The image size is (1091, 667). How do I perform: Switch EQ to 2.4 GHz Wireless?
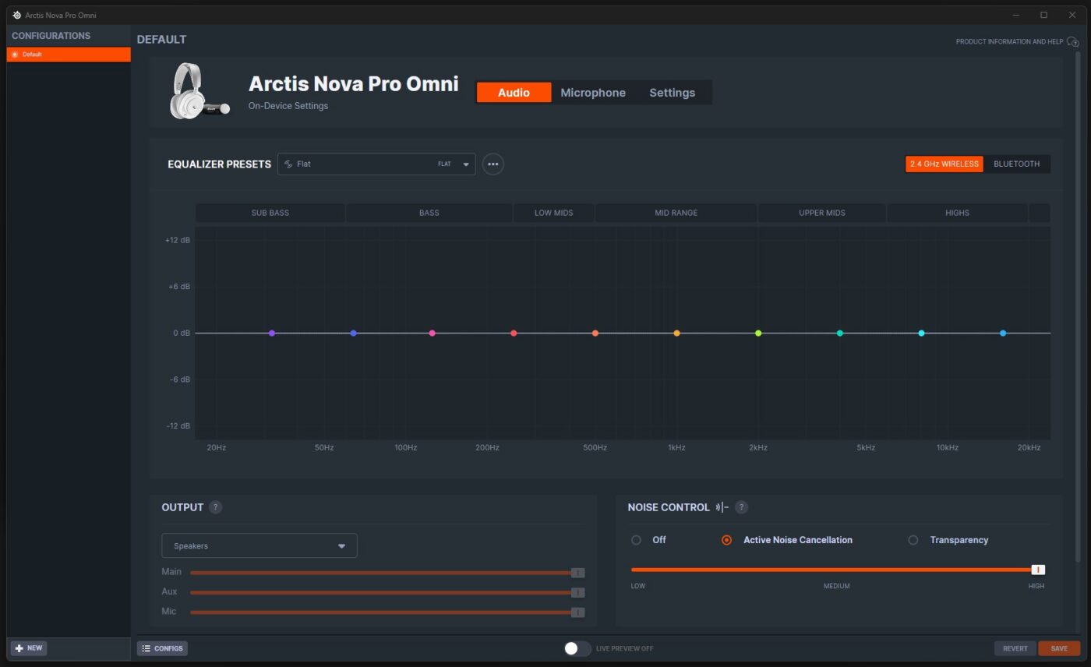(944, 164)
